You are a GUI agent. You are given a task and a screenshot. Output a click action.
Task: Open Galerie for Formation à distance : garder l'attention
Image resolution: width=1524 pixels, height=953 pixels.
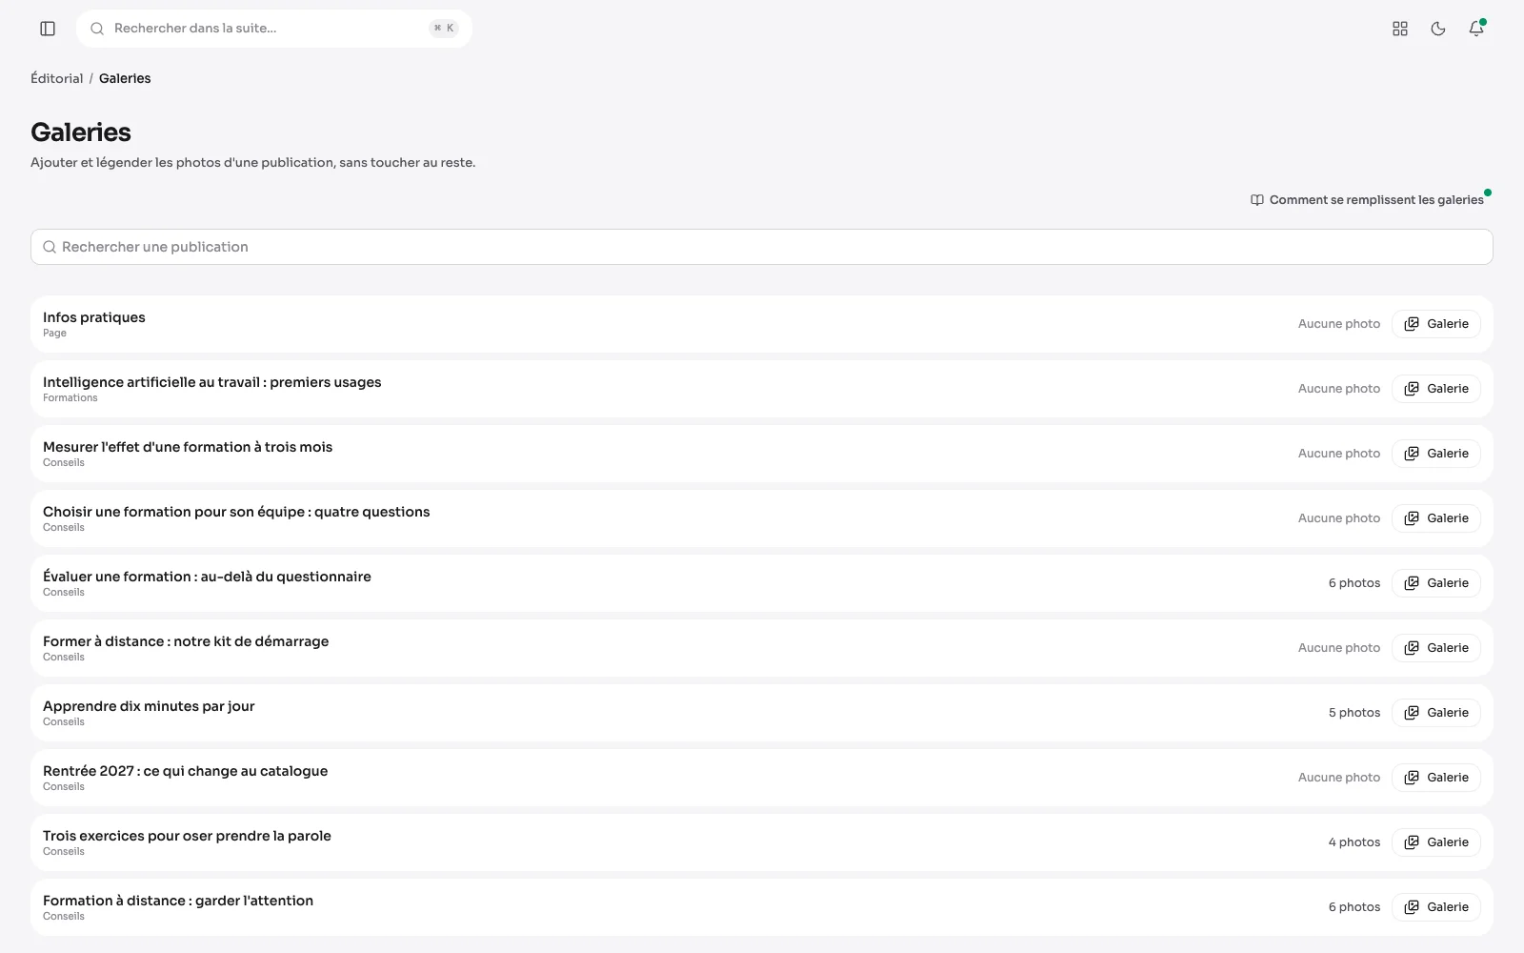pos(1436,907)
